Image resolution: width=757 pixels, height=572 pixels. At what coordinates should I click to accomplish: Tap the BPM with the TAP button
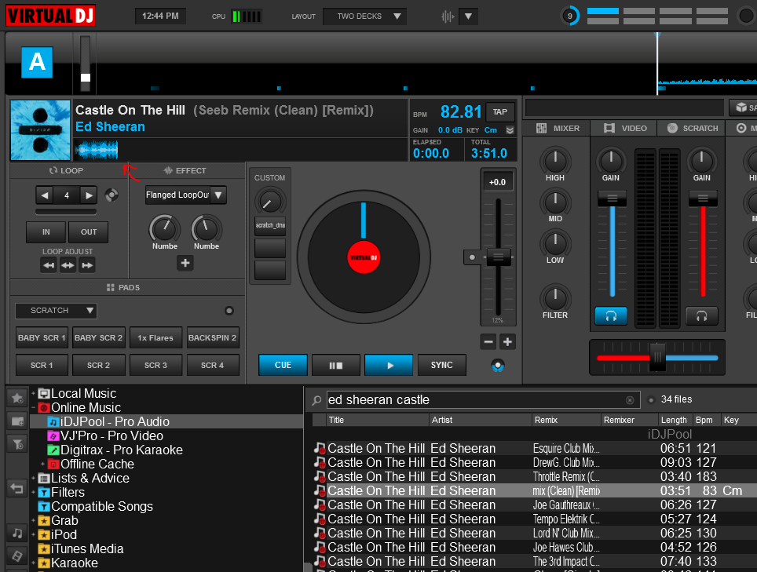[x=499, y=112]
